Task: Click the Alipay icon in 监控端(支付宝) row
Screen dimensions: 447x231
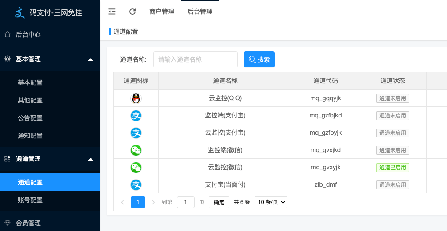Action: (136, 116)
